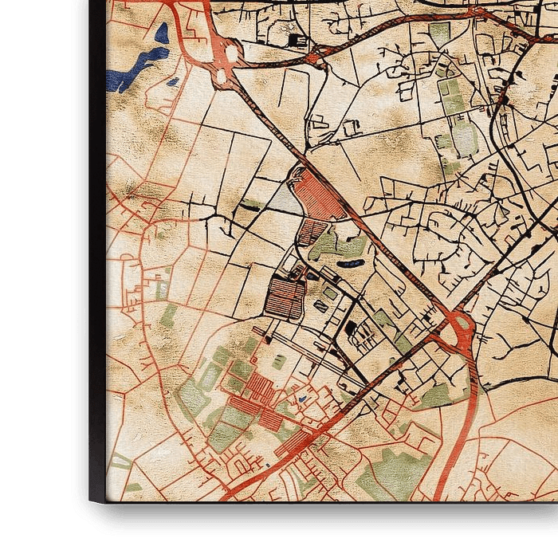Select the red road junction at the top center
This screenshot has height=558, width=558.
click(x=317, y=56)
